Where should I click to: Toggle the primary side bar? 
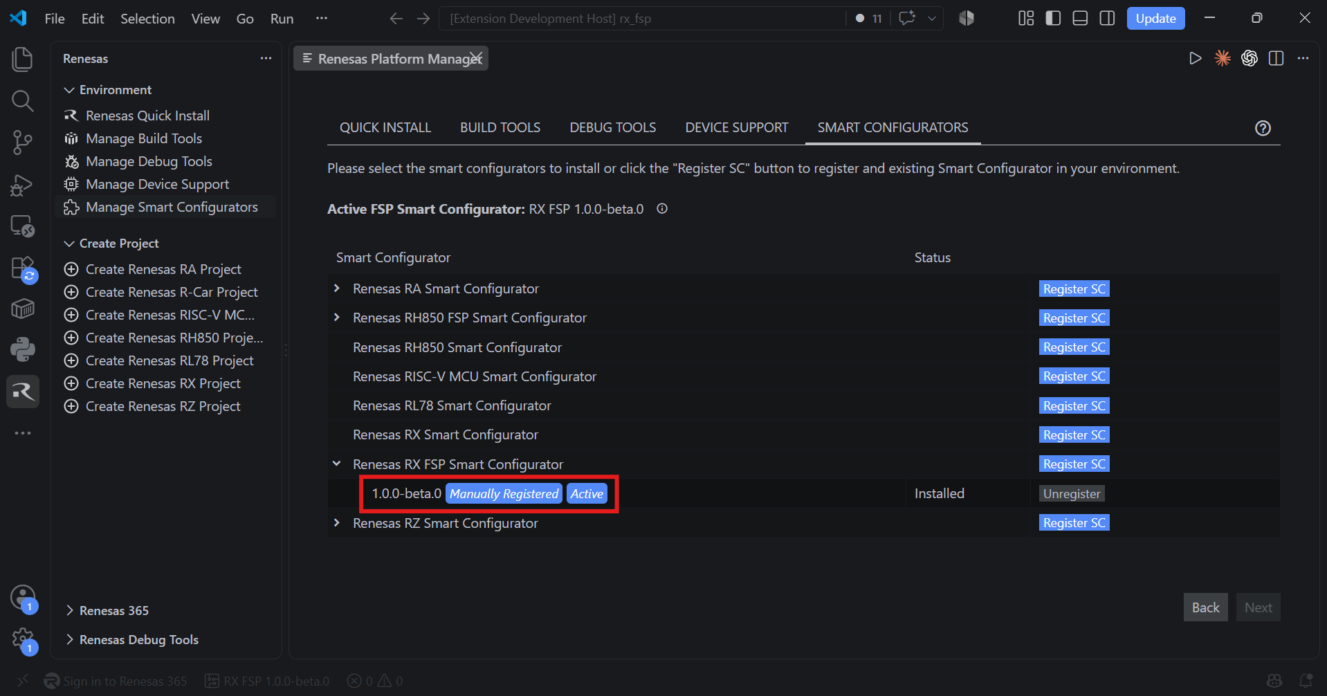1053,19
